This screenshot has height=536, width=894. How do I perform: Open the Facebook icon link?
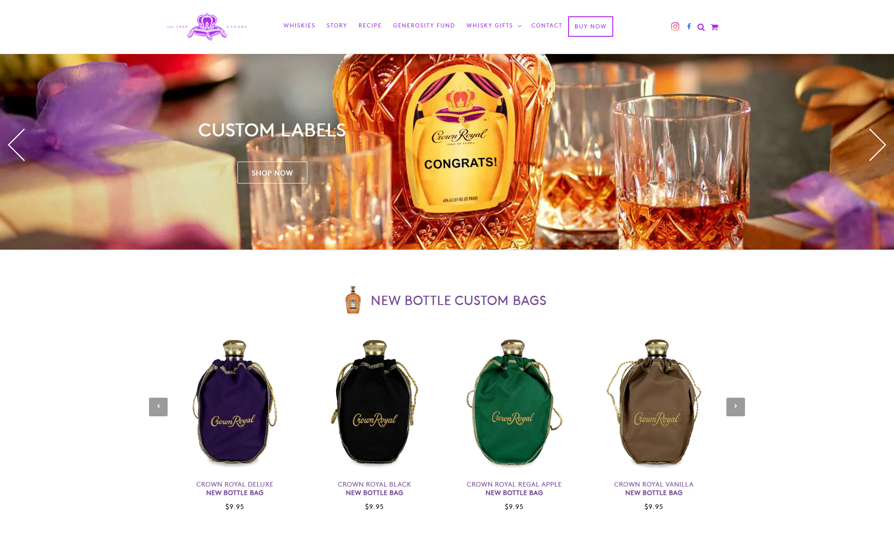click(x=689, y=27)
